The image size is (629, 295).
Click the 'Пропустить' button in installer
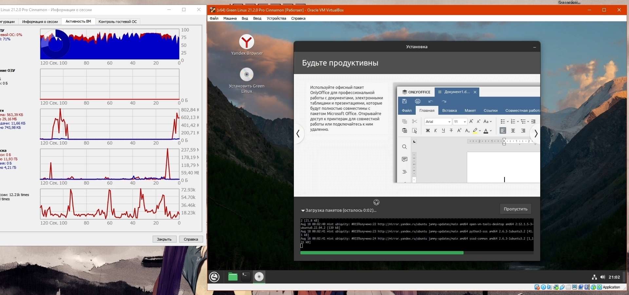point(516,209)
